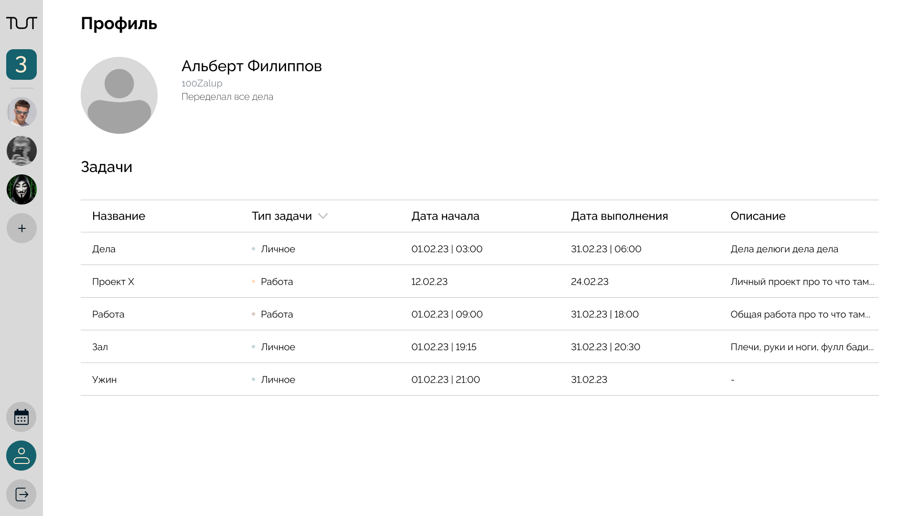
Task: Click the large profile picture placeholder
Action: 119,96
